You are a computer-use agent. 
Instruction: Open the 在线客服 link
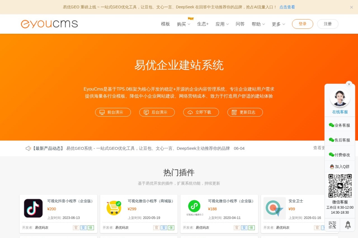pyautogui.click(x=340, y=112)
